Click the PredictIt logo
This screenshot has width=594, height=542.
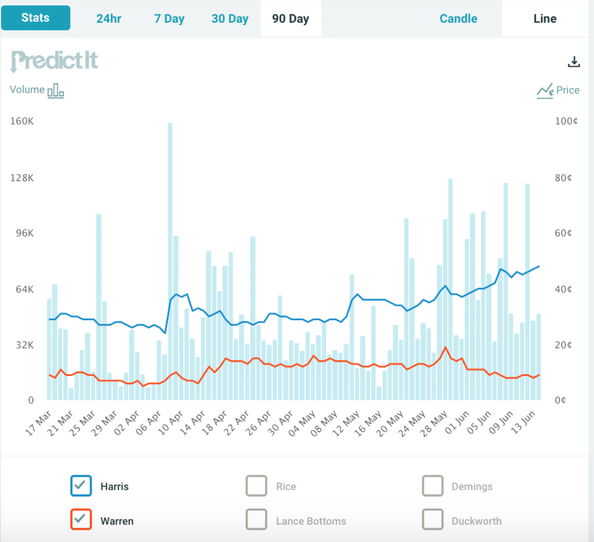53,61
